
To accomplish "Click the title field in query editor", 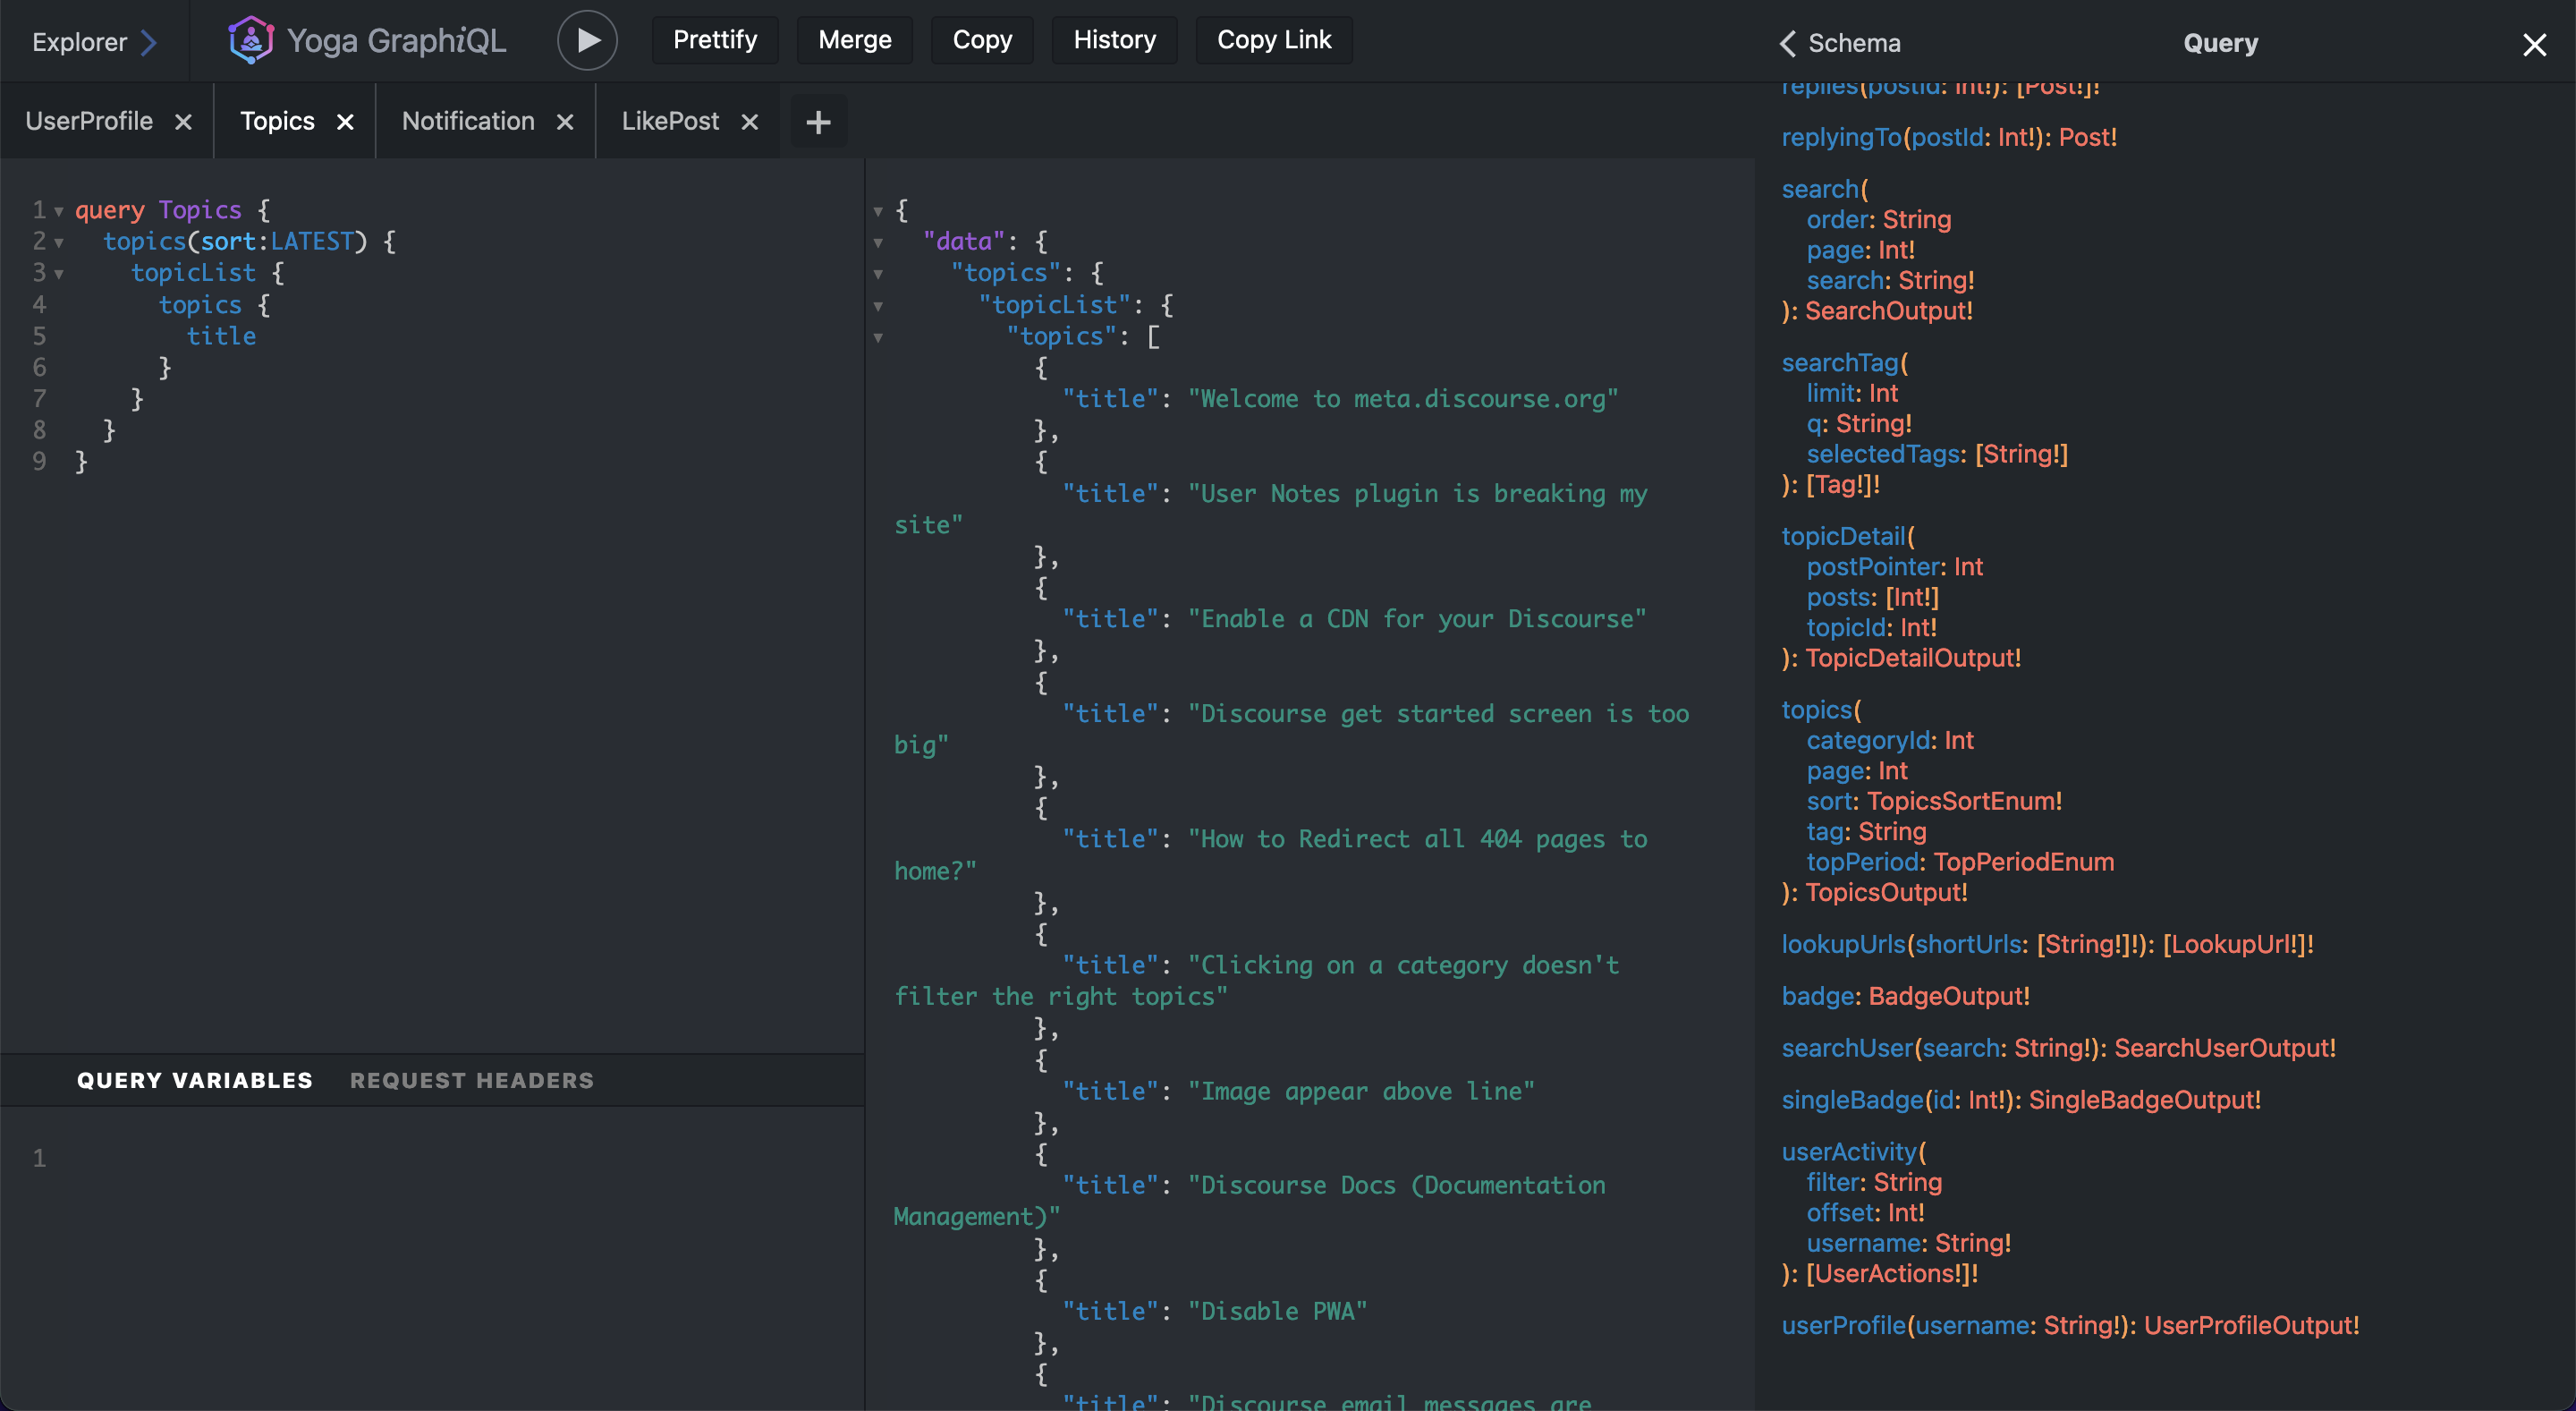I will 221,337.
